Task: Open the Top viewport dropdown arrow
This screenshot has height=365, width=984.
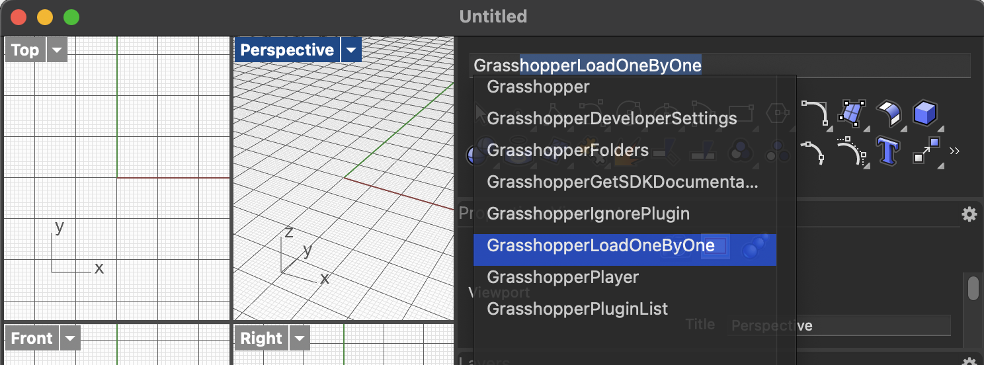Action: [58, 50]
